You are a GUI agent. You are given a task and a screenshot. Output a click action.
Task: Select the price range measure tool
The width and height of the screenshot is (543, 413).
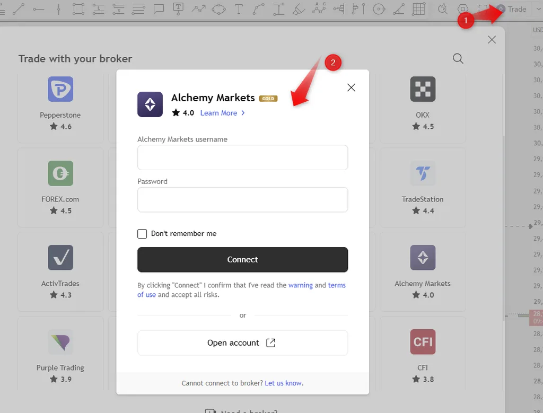tap(278, 9)
